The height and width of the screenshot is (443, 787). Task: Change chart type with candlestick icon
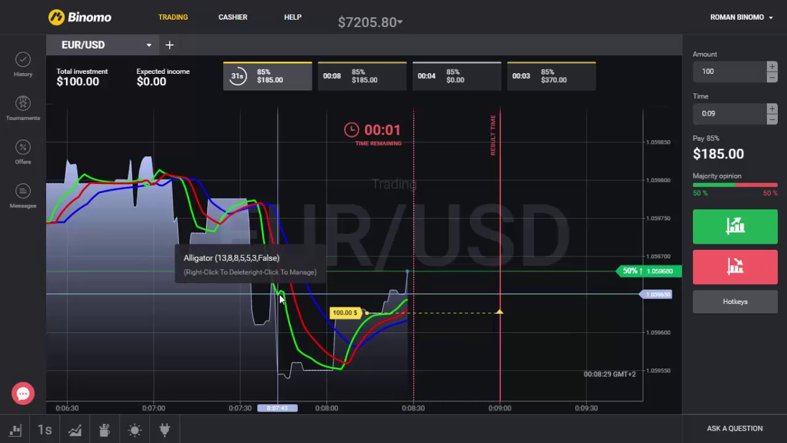pos(15,430)
